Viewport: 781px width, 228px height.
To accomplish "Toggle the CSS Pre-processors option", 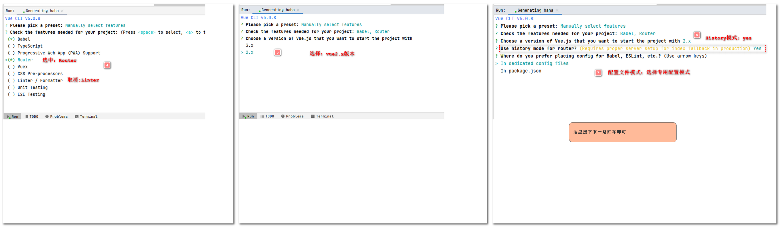I will tap(35, 74).
